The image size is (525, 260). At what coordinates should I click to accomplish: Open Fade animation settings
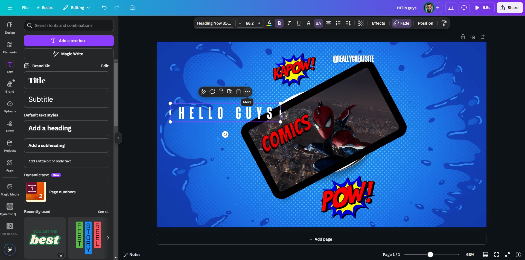pyautogui.click(x=401, y=23)
